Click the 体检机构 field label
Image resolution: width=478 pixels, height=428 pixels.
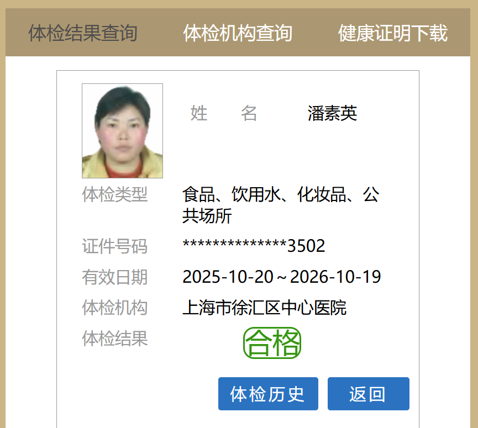coord(114,308)
